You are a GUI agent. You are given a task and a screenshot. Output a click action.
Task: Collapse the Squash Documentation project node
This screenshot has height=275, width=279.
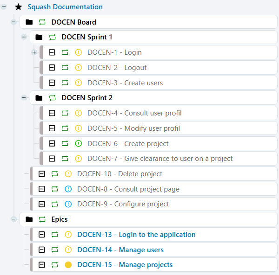click(4, 7)
